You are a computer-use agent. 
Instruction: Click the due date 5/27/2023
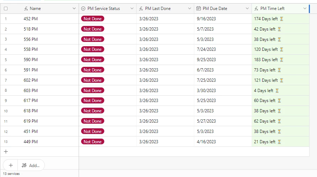pyautogui.click(x=206, y=121)
